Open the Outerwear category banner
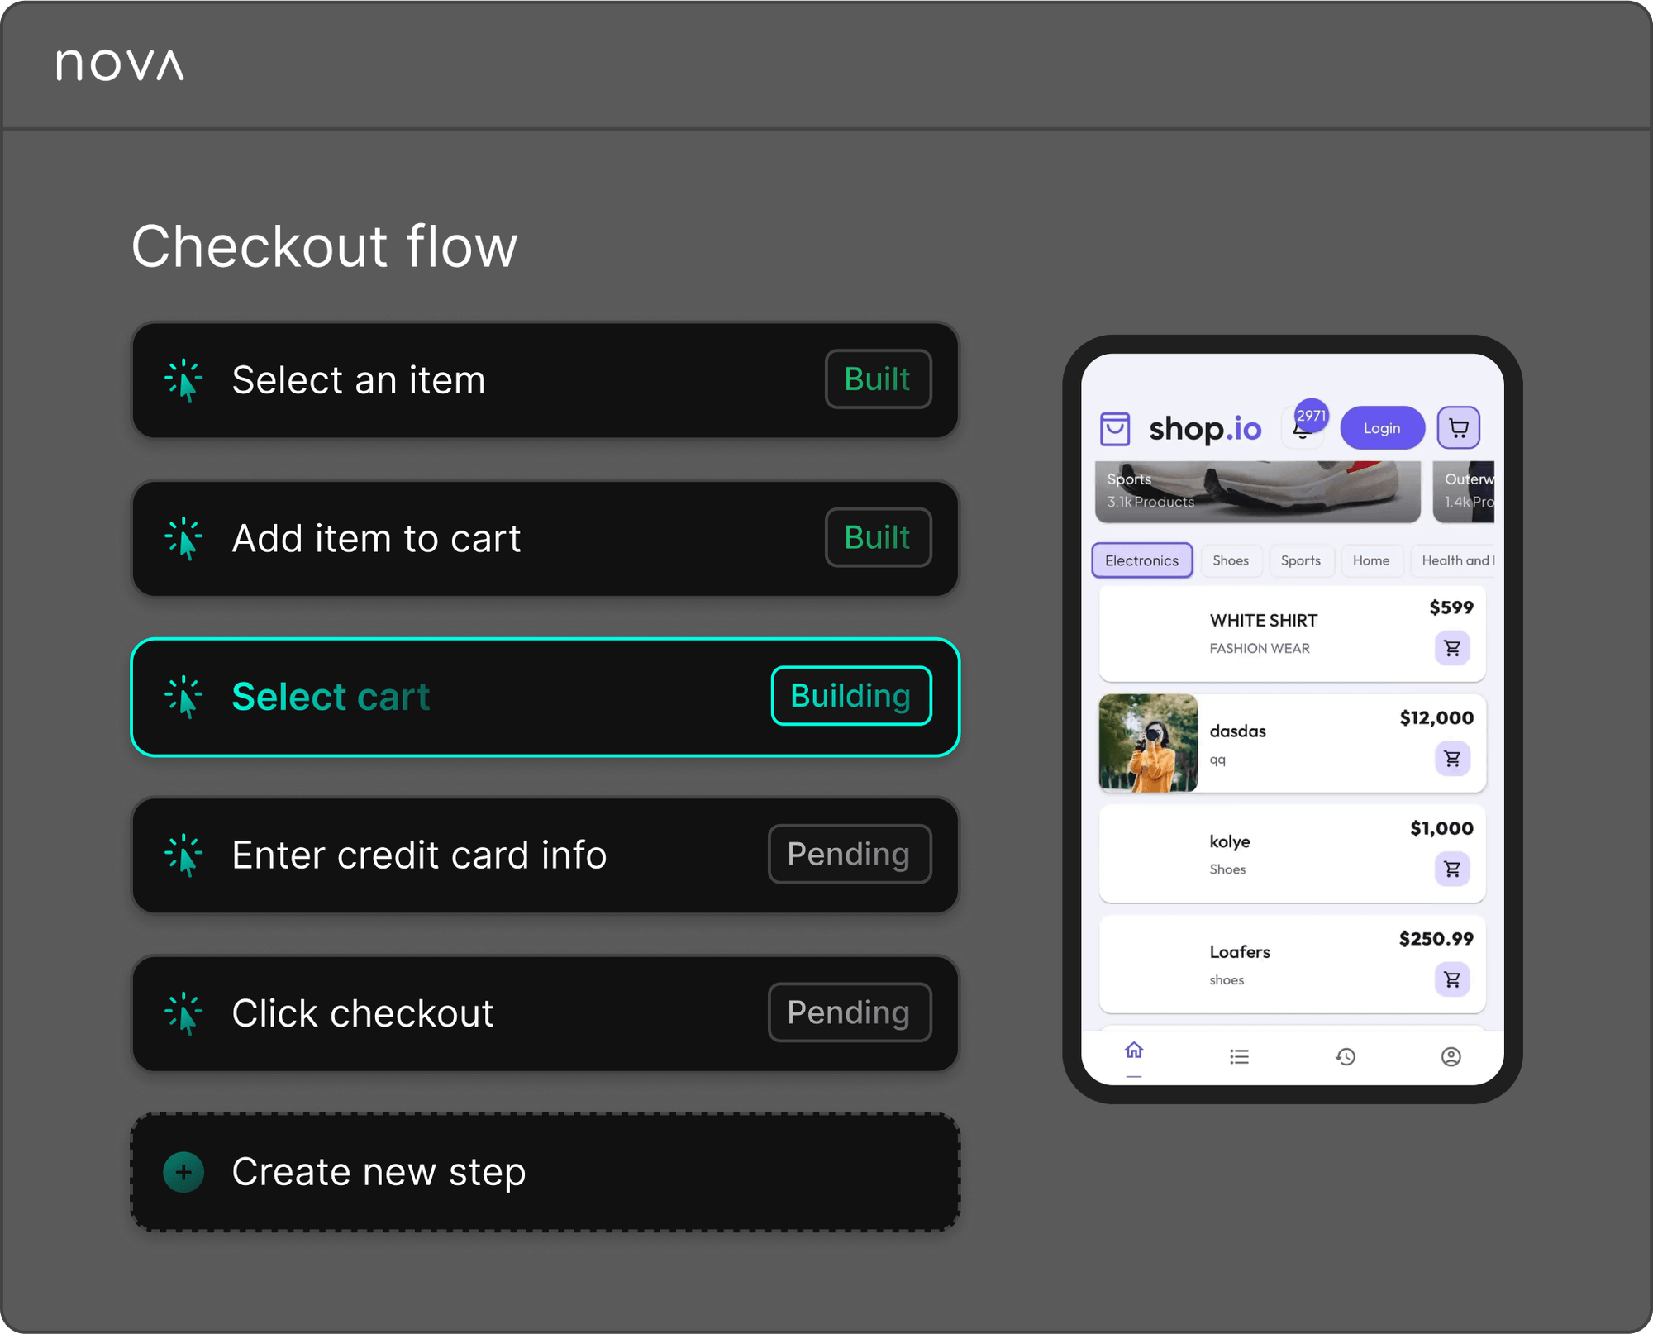This screenshot has height=1334, width=1653. (x=1464, y=492)
